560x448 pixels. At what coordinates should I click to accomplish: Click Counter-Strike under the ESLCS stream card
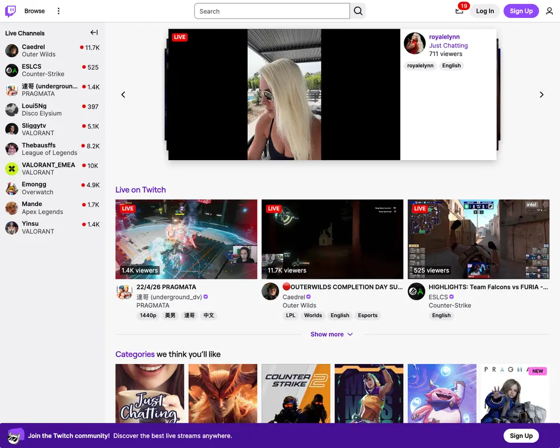[450, 305]
